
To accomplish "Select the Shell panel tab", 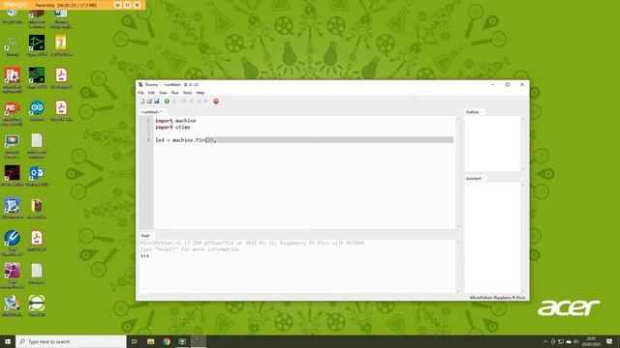I will pos(145,236).
